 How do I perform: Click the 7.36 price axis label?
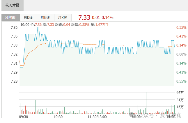[x=14, y=27]
